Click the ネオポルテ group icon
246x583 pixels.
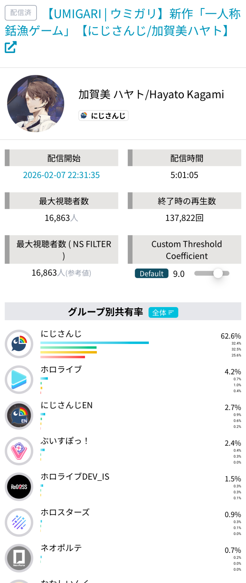(x=19, y=558)
